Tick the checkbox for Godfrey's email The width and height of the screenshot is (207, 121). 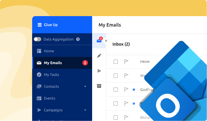click(x=116, y=90)
